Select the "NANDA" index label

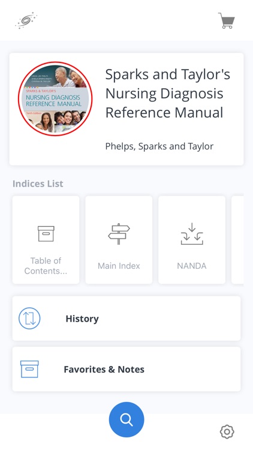[192, 266]
